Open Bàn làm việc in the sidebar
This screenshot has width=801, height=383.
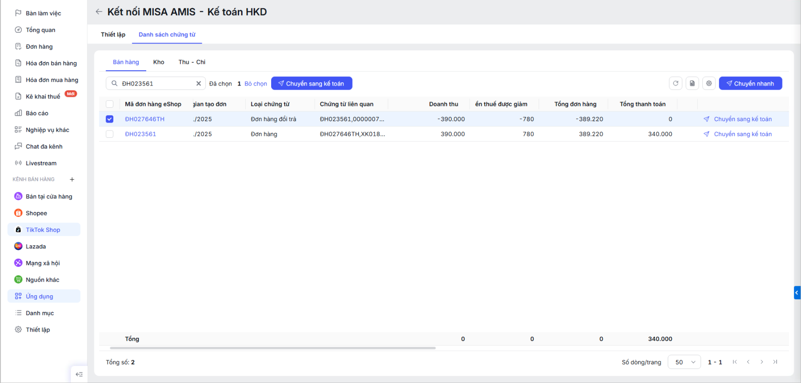pyautogui.click(x=43, y=13)
